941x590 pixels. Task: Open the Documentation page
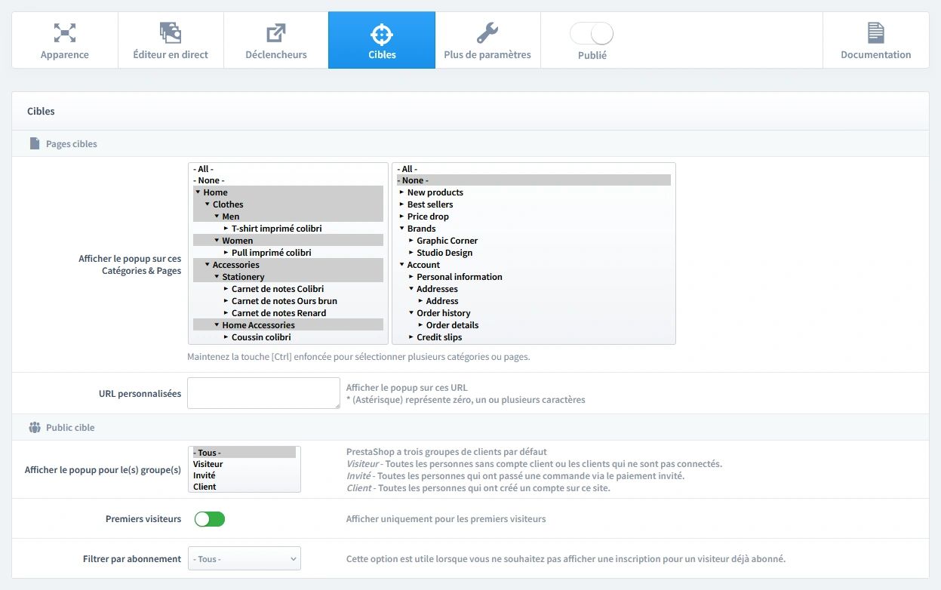(875, 40)
